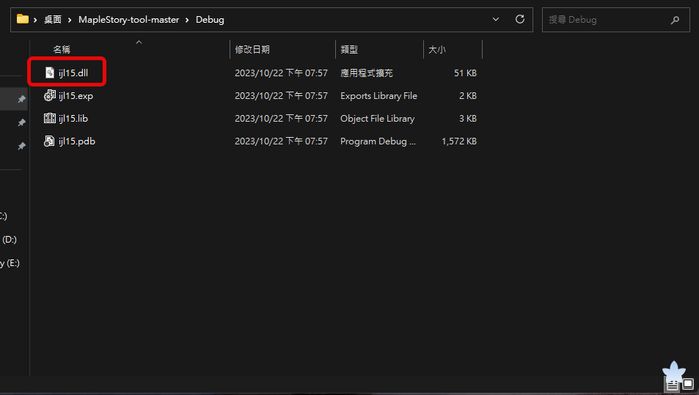The height and width of the screenshot is (395, 699).
Task: Sort files by 修改日期 column
Action: (252, 49)
